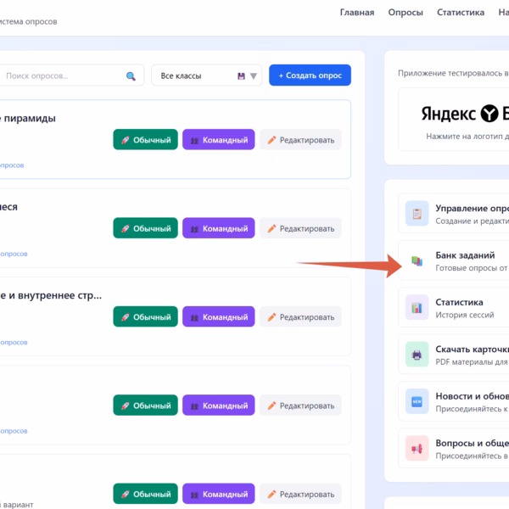Image resolution: width=509 pixels, height=509 pixels.
Task: Click rocket icon in пирамиды Обычный button
Action: pyautogui.click(x=126, y=140)
